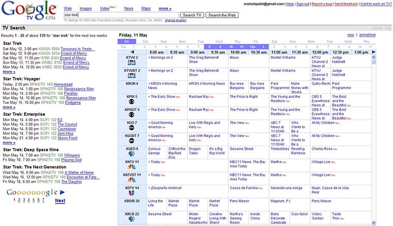The height and width of the screenshot is (226, 393).
Task: Click the KTVU 2 Fox channel logo
Action: point(131,63)
